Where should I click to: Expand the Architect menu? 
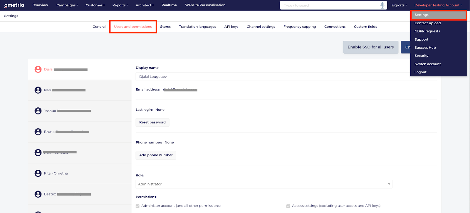pyautogui.click(x=145, y=5)
